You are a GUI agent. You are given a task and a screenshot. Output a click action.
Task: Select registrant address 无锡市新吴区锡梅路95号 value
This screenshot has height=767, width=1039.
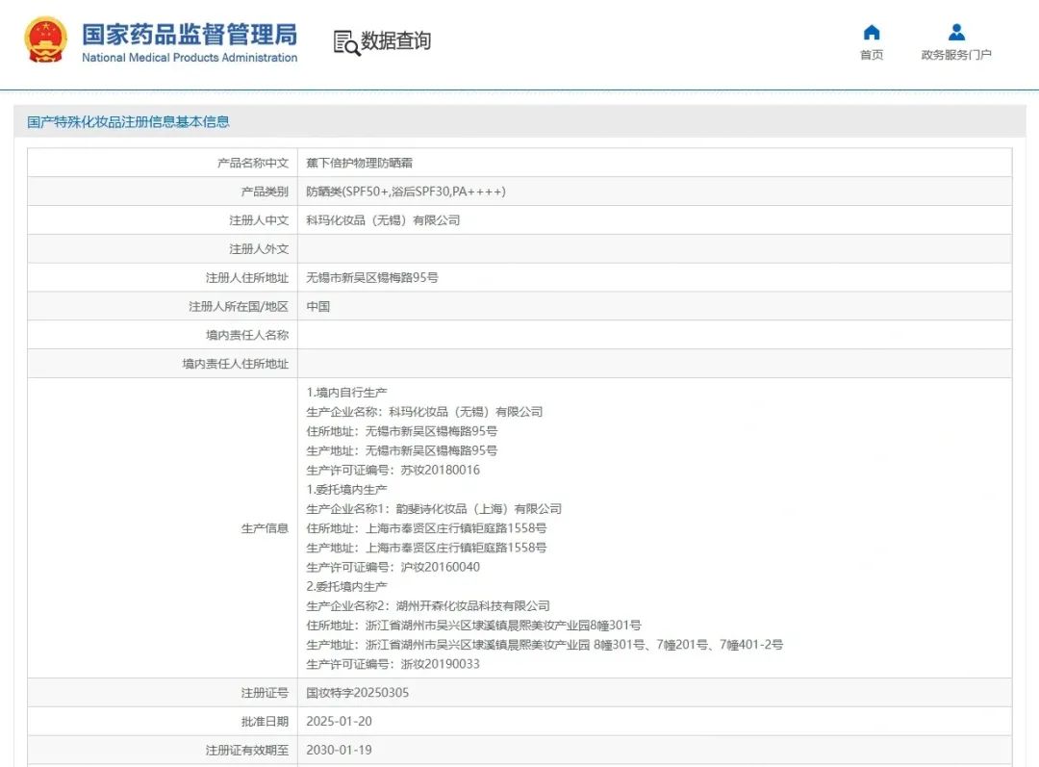pyautogui.click(x=371, y=278)
